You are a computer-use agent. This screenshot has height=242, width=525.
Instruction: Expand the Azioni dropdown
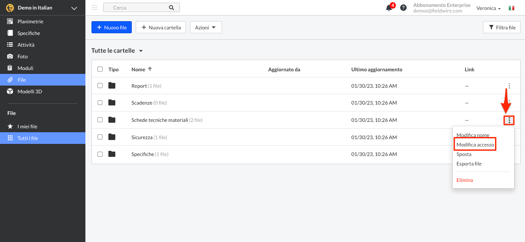pyautogui.click(x=205, y=28)
